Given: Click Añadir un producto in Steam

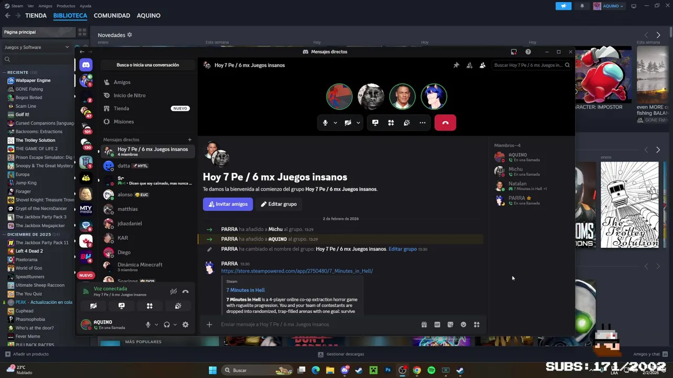Looking at the screenshot, I should pos(27,354).
